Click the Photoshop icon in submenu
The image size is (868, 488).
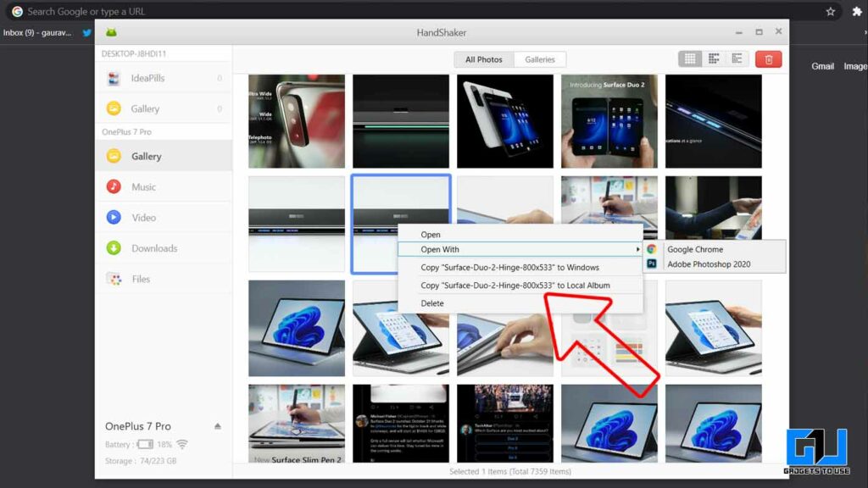point(652,264)
